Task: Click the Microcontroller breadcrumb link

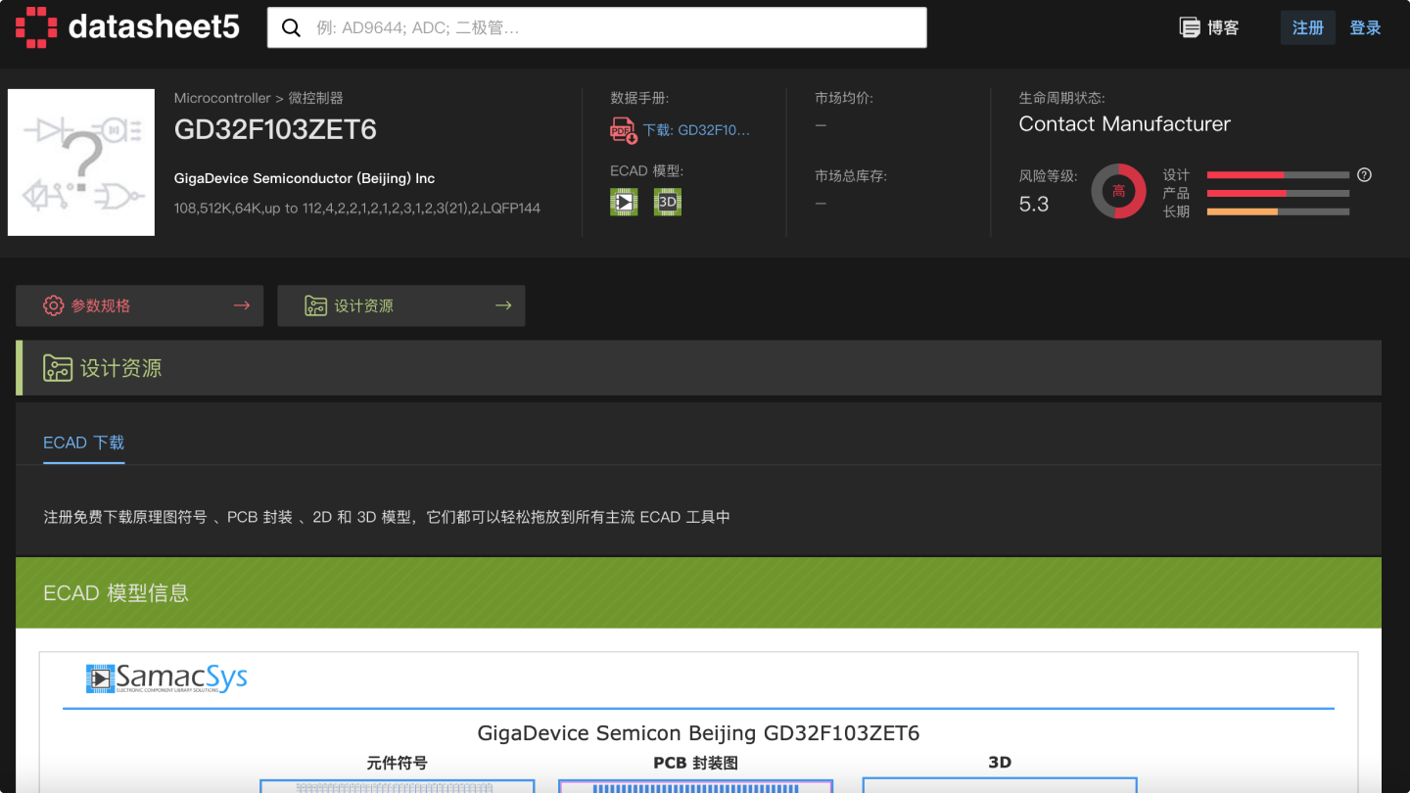Action: [222, 98]
